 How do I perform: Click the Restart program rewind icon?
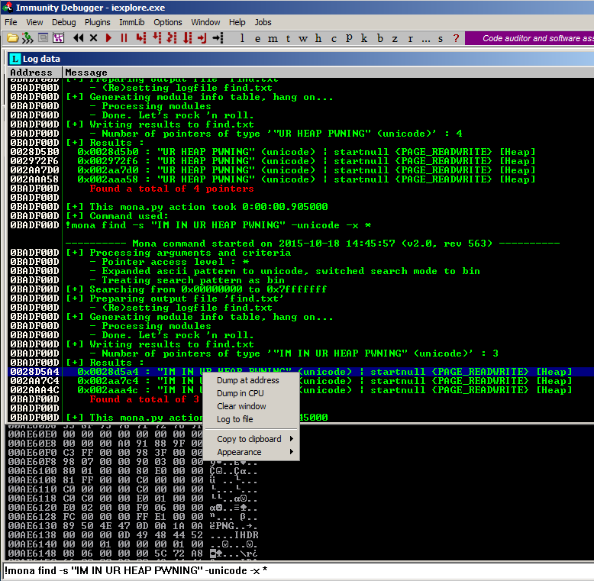tap(79, 38)
